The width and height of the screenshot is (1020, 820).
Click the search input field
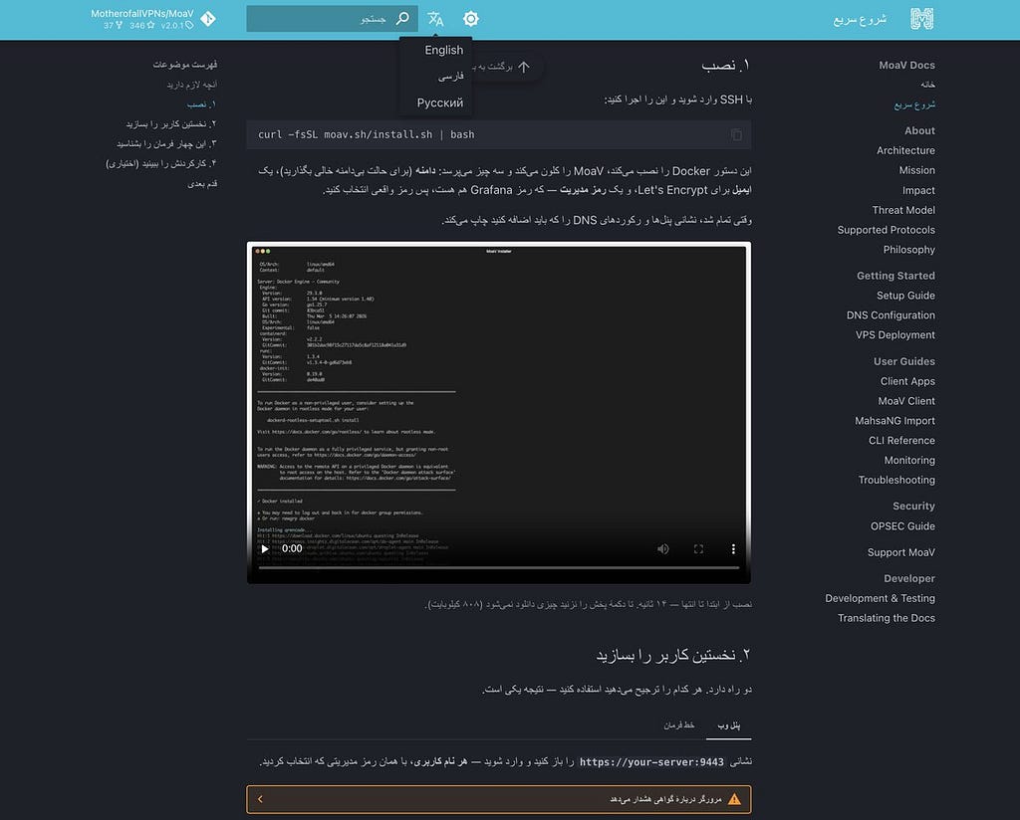333,18
